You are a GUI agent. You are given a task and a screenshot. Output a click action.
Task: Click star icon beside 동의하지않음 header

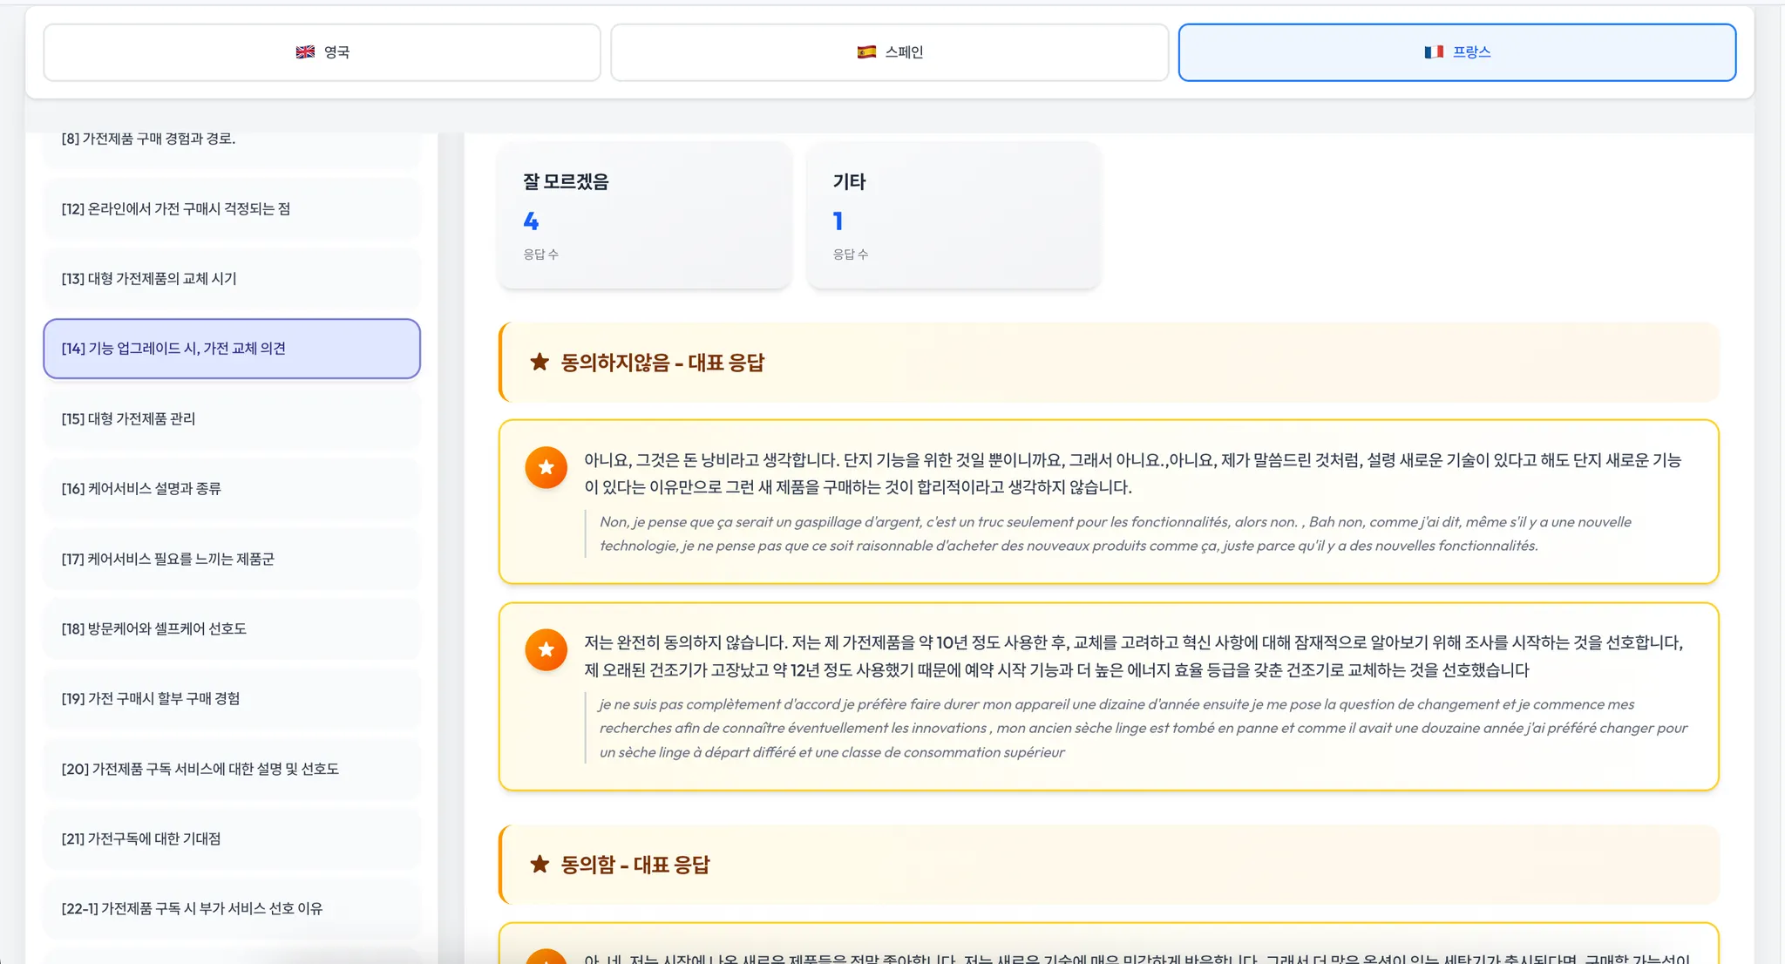coord(540,362)
